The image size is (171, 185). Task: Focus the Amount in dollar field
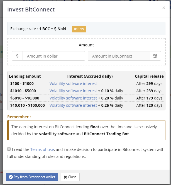point(54,56)
